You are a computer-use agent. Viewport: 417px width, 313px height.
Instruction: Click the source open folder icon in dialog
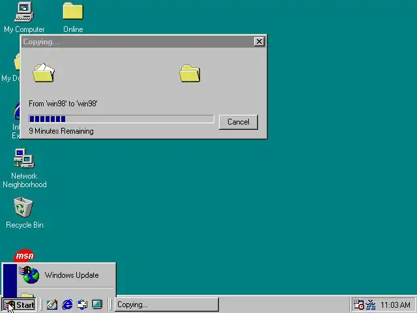44,72
